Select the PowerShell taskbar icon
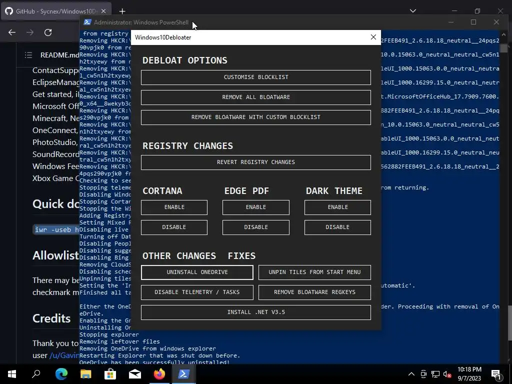 pyautogui.click(x=183, y=374)
